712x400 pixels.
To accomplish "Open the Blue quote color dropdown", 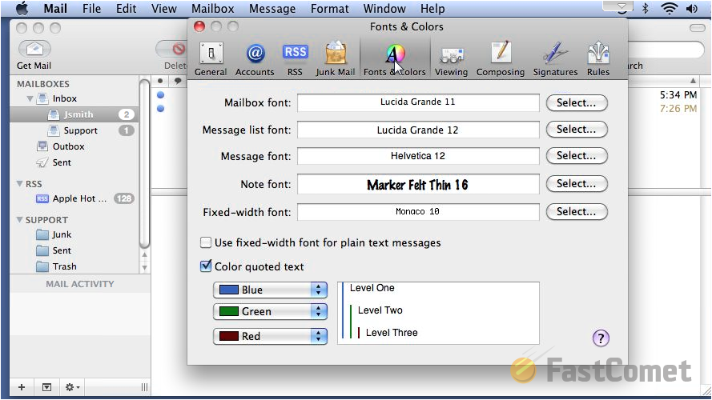I will [x=270, y=290].
